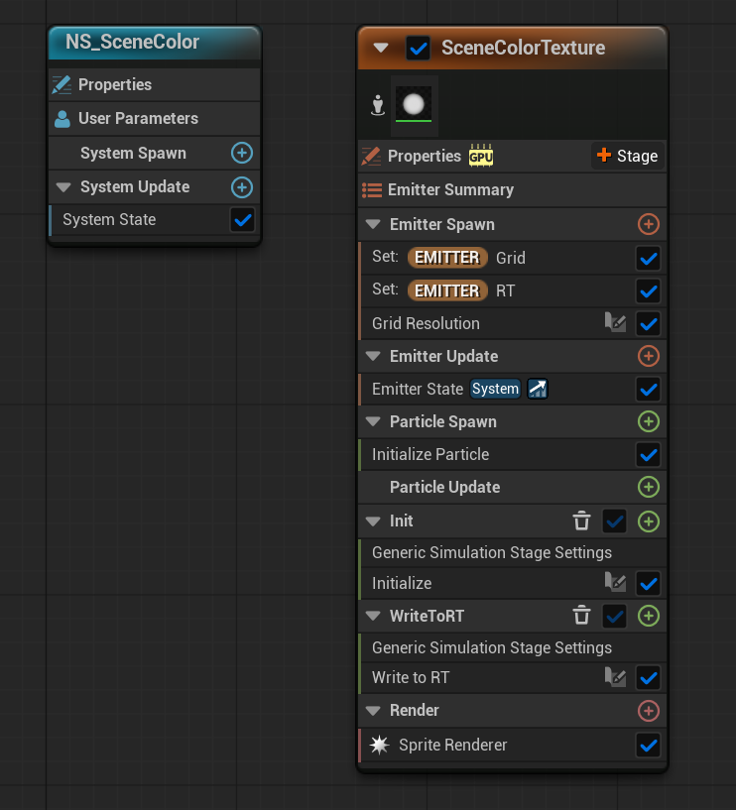Click the add renderer plus in Render section

point(648,710)
